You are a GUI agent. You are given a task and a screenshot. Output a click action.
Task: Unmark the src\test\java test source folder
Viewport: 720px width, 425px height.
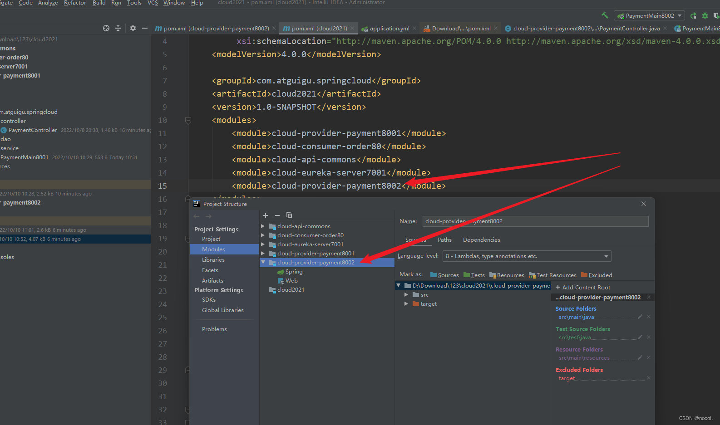click(x=649, y=337)
